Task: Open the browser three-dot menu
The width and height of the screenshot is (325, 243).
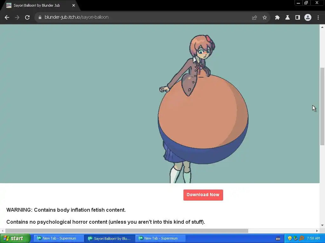Action: (x=318, y=17)
